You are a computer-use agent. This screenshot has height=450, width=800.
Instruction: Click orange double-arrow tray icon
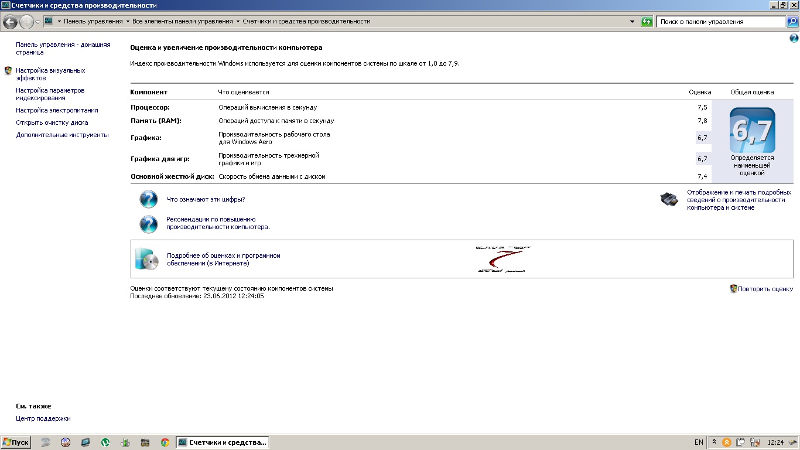coord(727,442)
